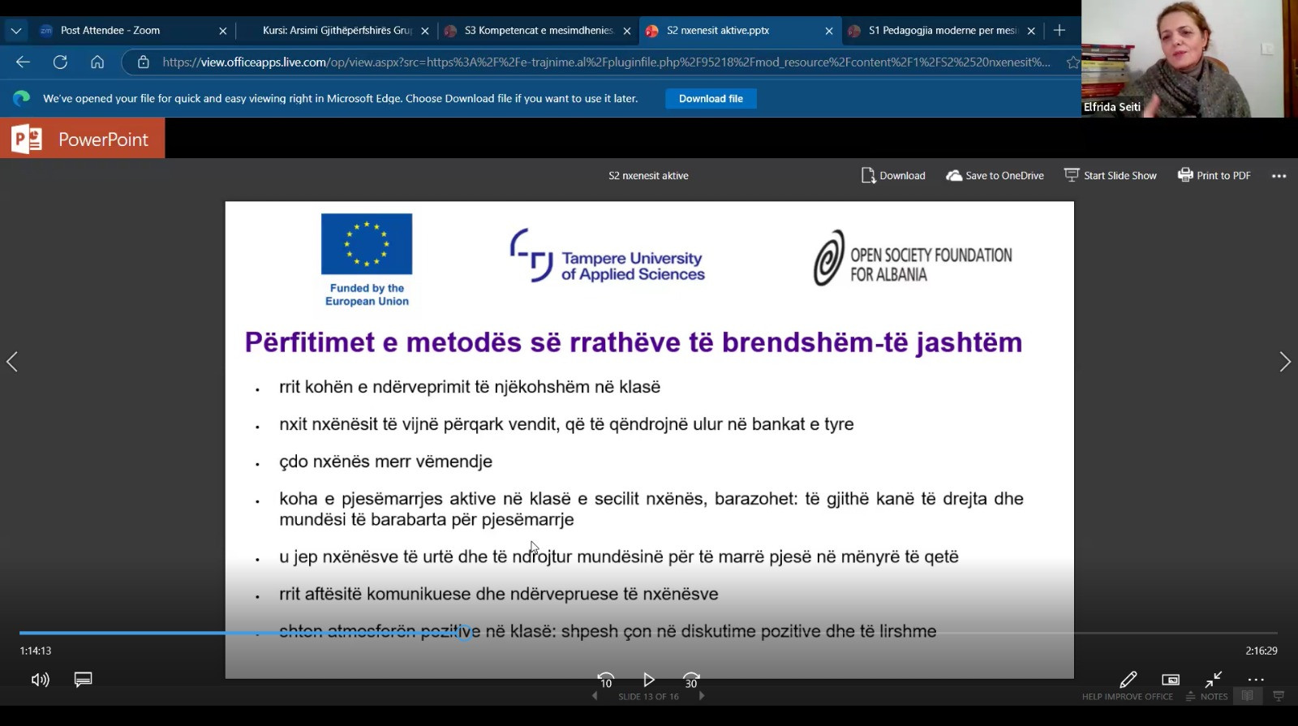Viewport: 1298px width, 726px height.
Task: Go to the previous slide arrow on the left
Action: coord(12,362)
